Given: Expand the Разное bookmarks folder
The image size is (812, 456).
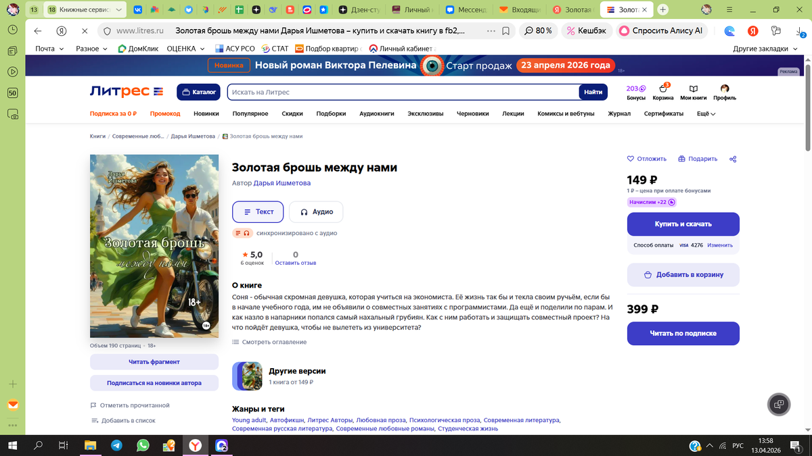Looking at the screenshot, I should coord(91,49).
